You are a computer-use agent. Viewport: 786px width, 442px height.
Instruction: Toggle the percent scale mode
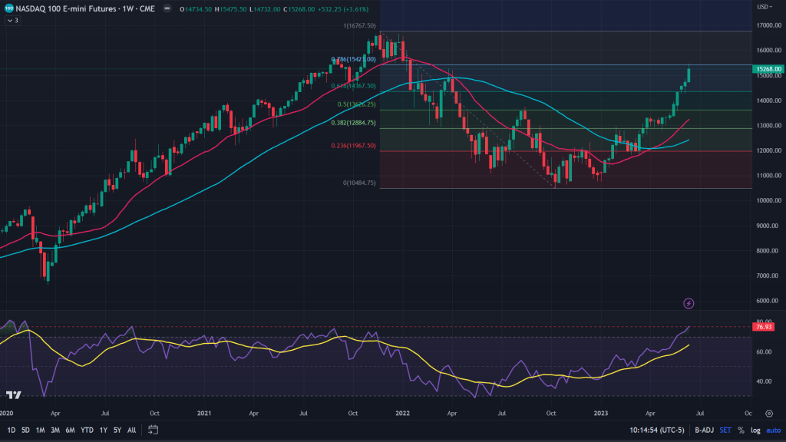[741, 430]
